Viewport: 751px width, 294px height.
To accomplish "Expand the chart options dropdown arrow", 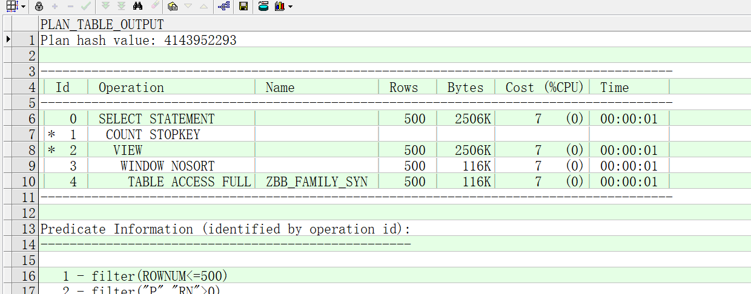I will coord(291,7).
